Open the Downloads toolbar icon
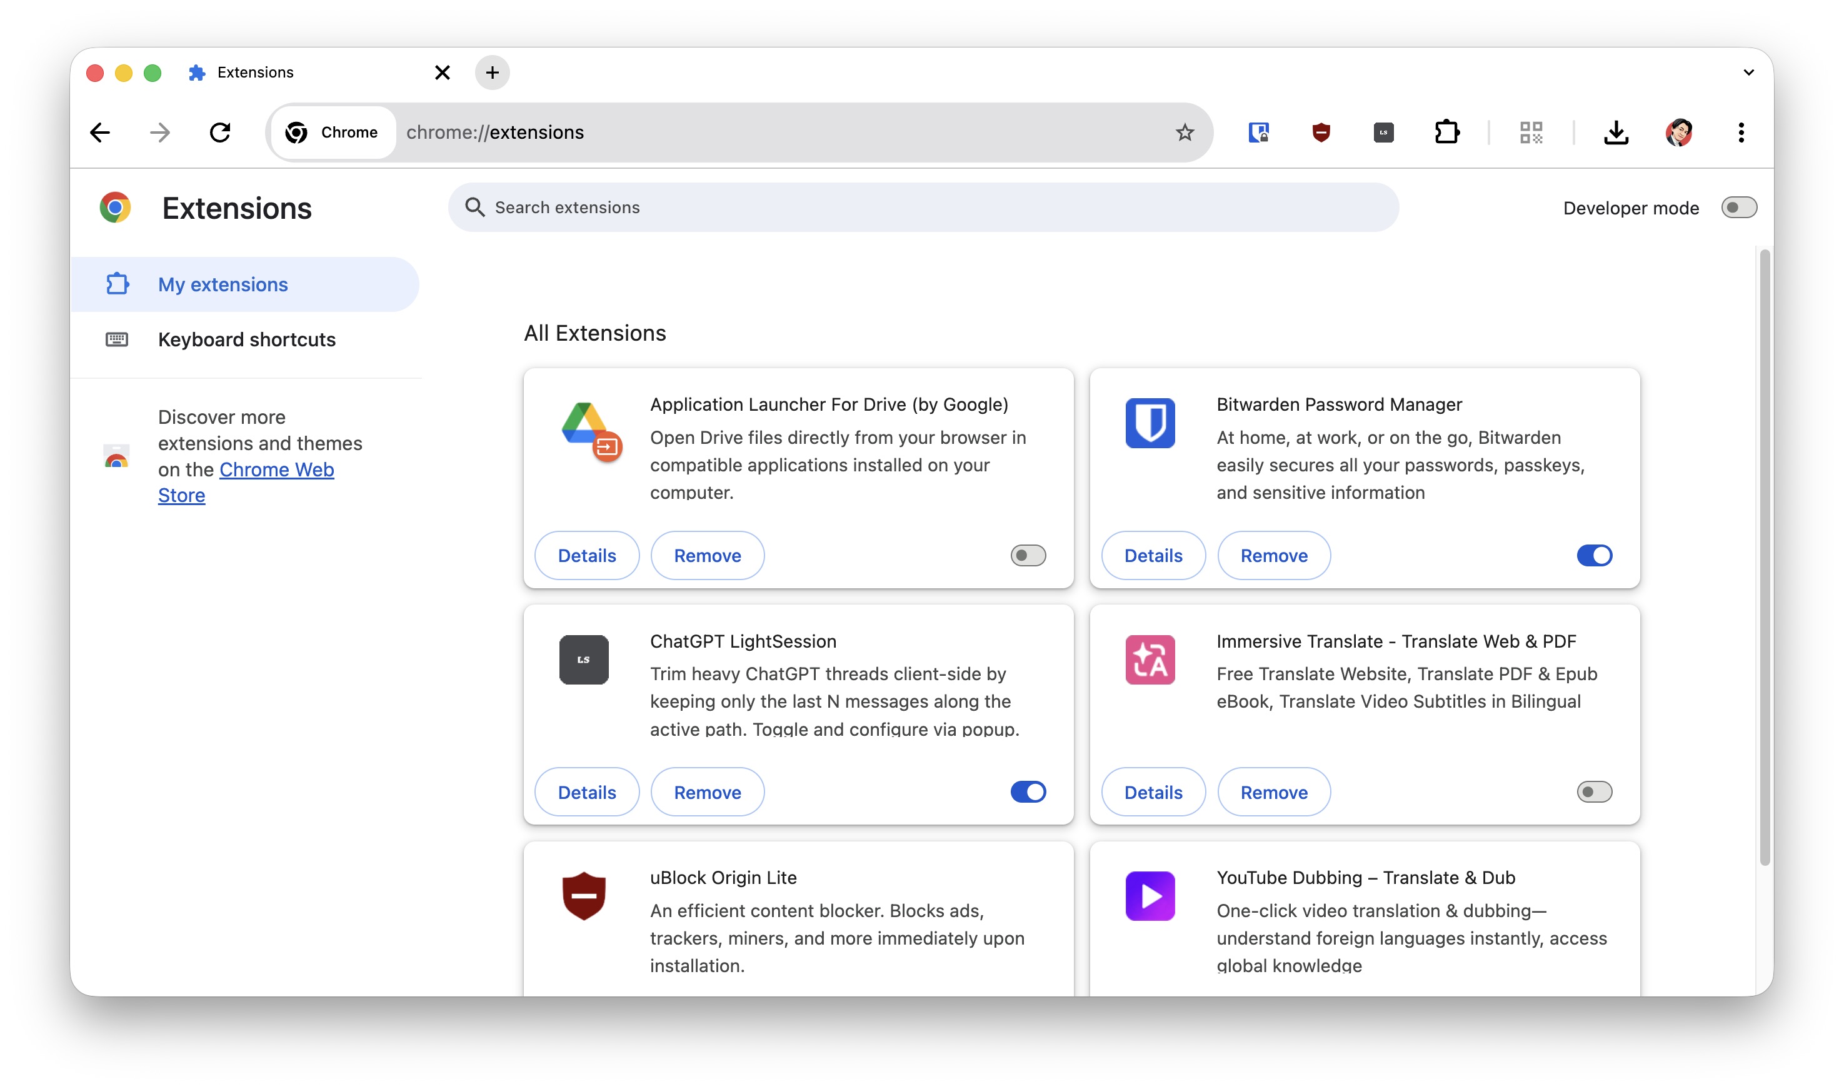 [1616, 133]
